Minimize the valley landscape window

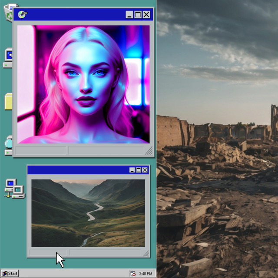coord(132,170)
